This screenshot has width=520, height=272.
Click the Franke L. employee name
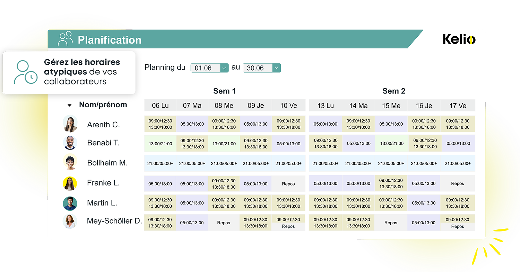(x=103, y=183)
